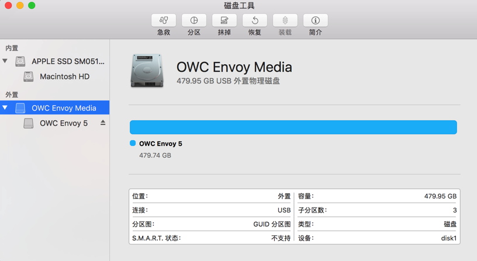Select the Macintosh HD volume icon
This screenshot has height=261, width=477.
tap(29, 76)
